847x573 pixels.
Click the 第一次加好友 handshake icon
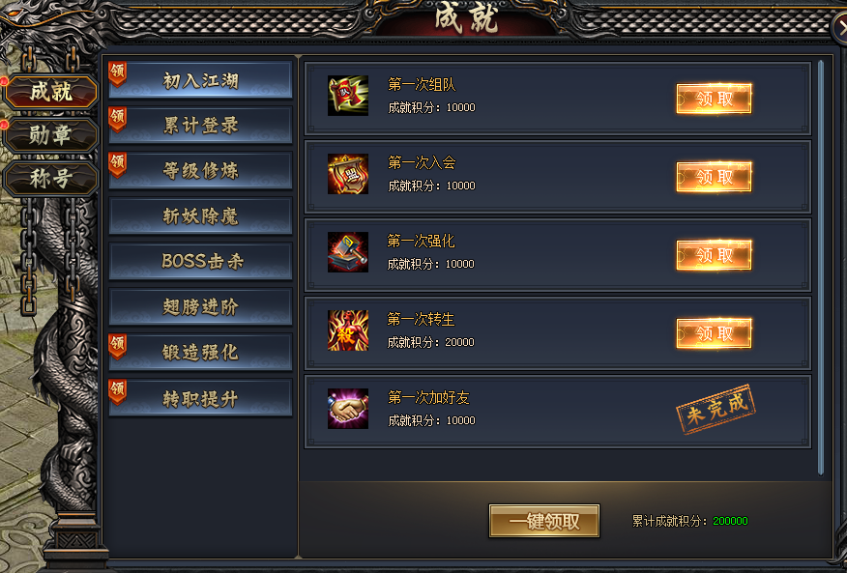(x=348, y=409)
